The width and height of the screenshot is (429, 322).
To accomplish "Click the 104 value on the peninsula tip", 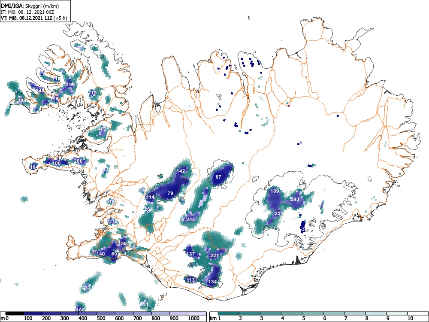I will [34, 167].
